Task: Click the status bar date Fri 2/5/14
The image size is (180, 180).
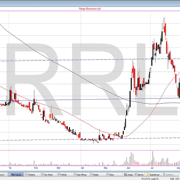Action: [148, 178]
